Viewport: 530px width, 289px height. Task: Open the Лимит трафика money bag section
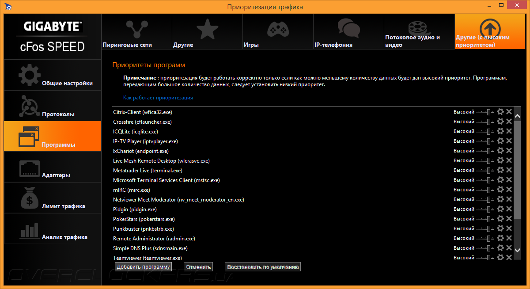click(53, 198)
